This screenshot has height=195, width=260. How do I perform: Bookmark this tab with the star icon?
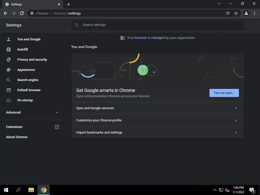click(236, 13)
